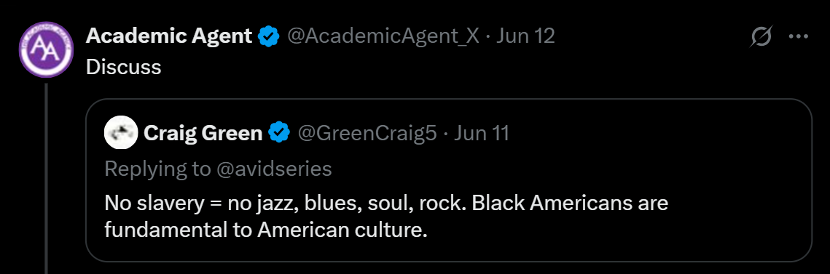Open the @AcademicAgent_X handle link
830x274 pixels.
point(383,36)
